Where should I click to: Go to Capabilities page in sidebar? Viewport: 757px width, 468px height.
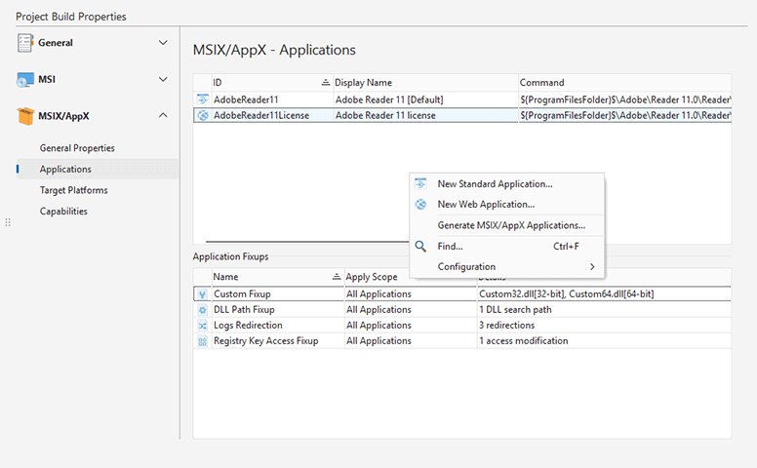(63, 212)
